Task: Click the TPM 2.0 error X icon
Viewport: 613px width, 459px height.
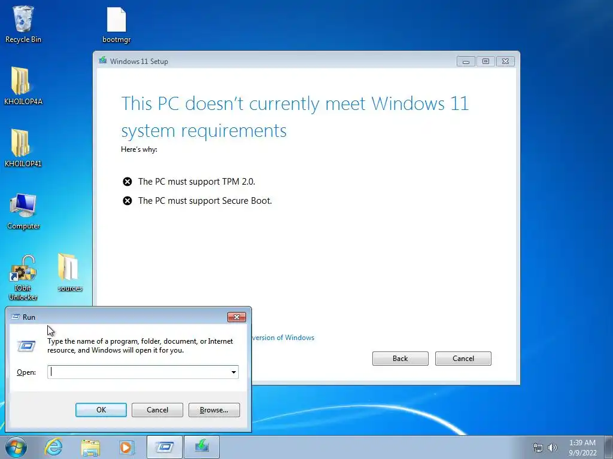Action: [x=128, y=182]
